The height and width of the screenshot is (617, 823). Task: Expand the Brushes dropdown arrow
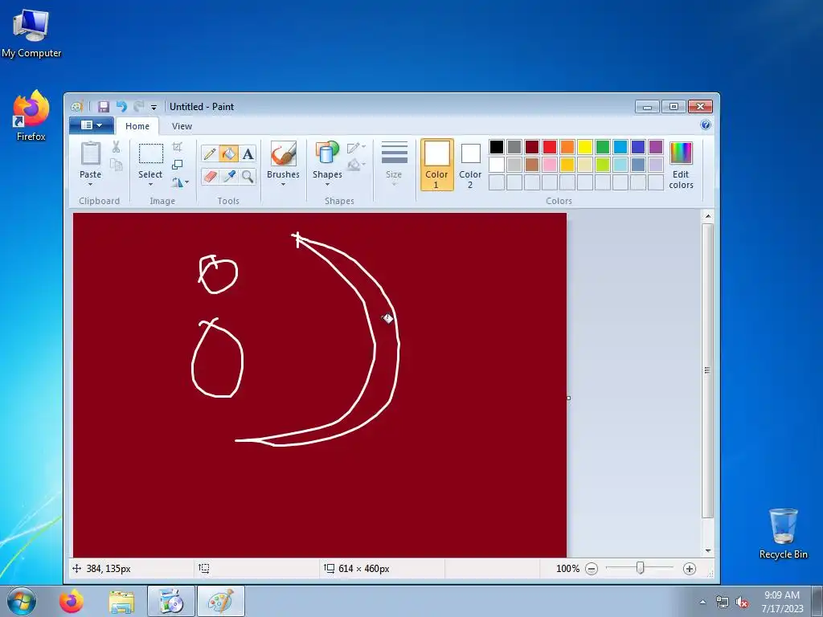point(284,184)
